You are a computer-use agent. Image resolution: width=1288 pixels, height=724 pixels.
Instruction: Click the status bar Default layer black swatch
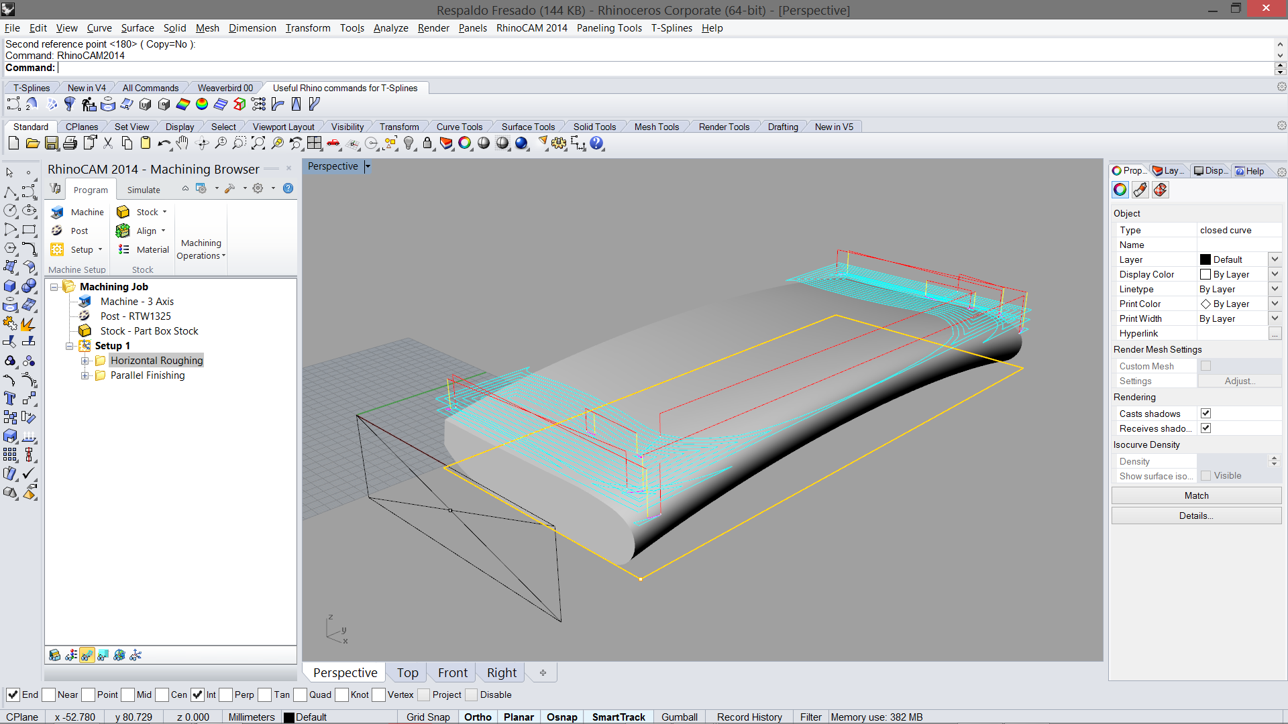tap(289, 717)
